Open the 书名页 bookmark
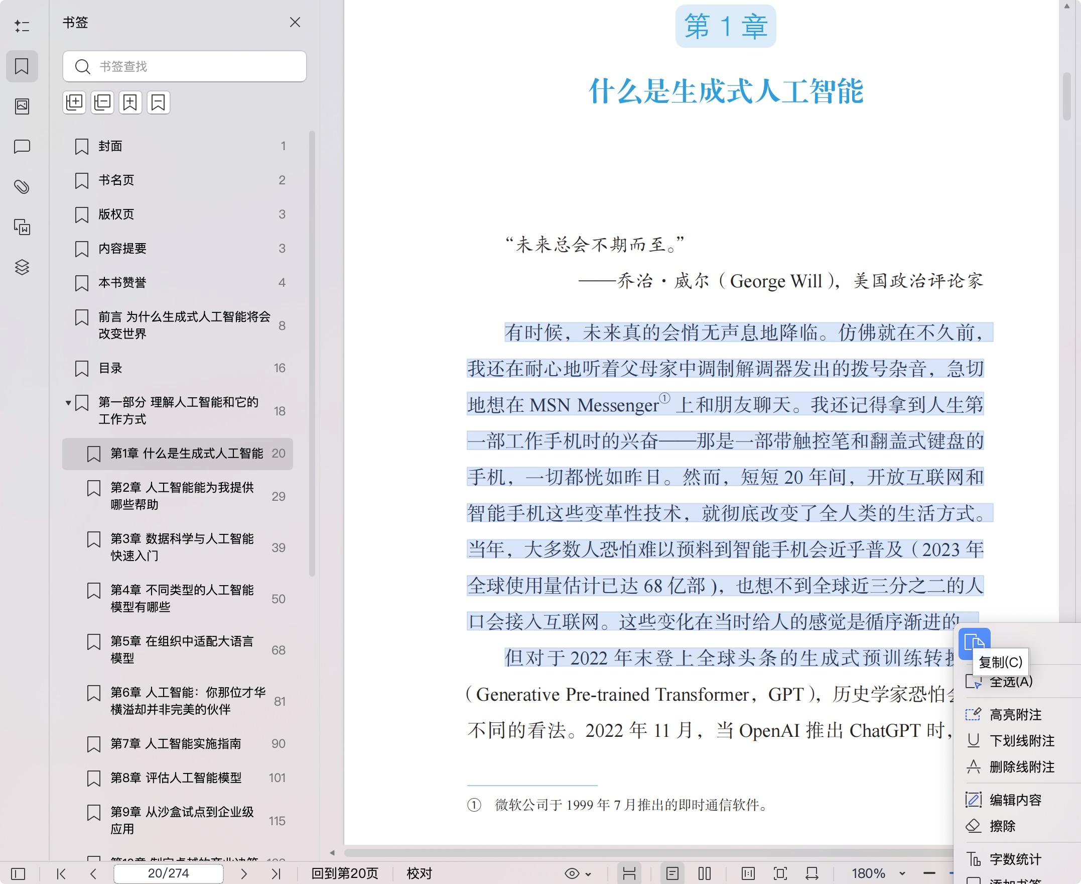 (x=178, y=180)
